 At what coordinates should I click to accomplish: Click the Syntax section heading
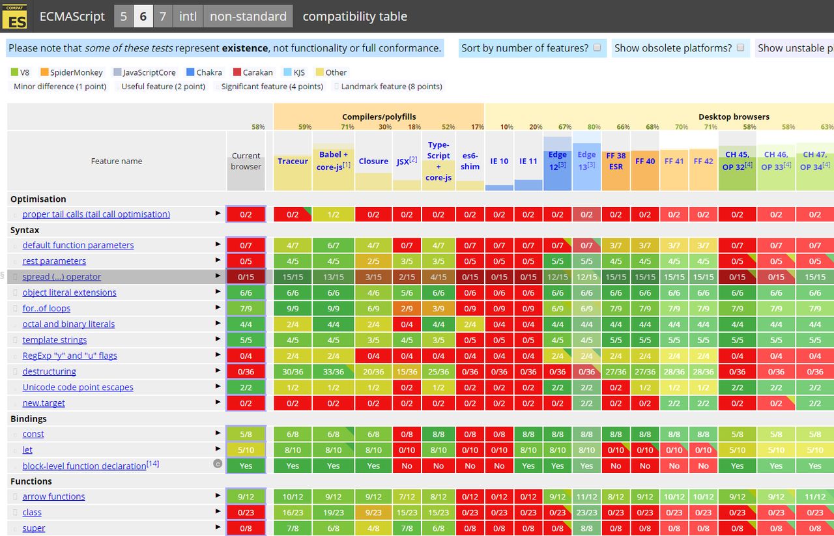[25, 230]
